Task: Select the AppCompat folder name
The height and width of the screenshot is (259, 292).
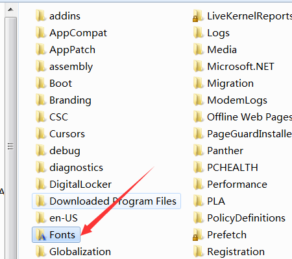Action: point(78,33)
